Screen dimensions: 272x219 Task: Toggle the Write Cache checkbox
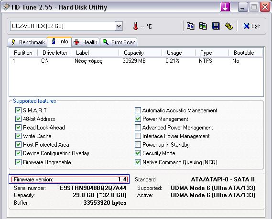18,136
